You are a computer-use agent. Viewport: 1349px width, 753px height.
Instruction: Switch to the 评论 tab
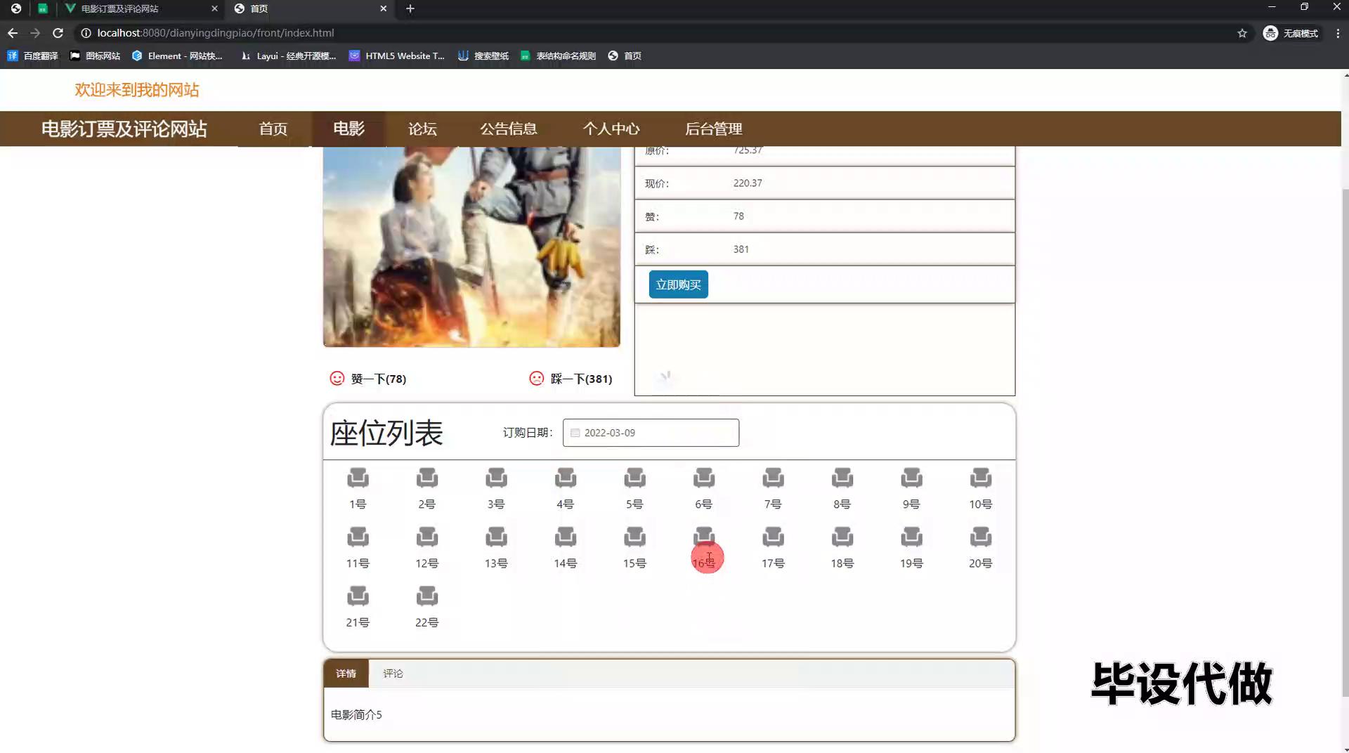393,674
